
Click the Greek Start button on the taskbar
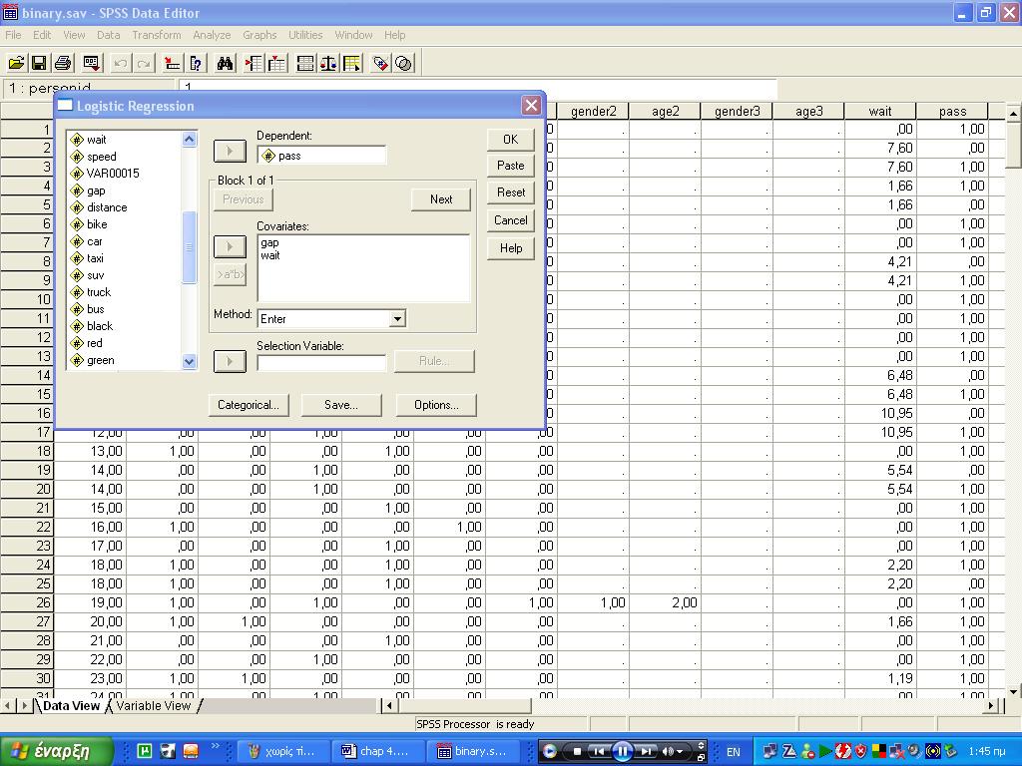click(57, 752)
